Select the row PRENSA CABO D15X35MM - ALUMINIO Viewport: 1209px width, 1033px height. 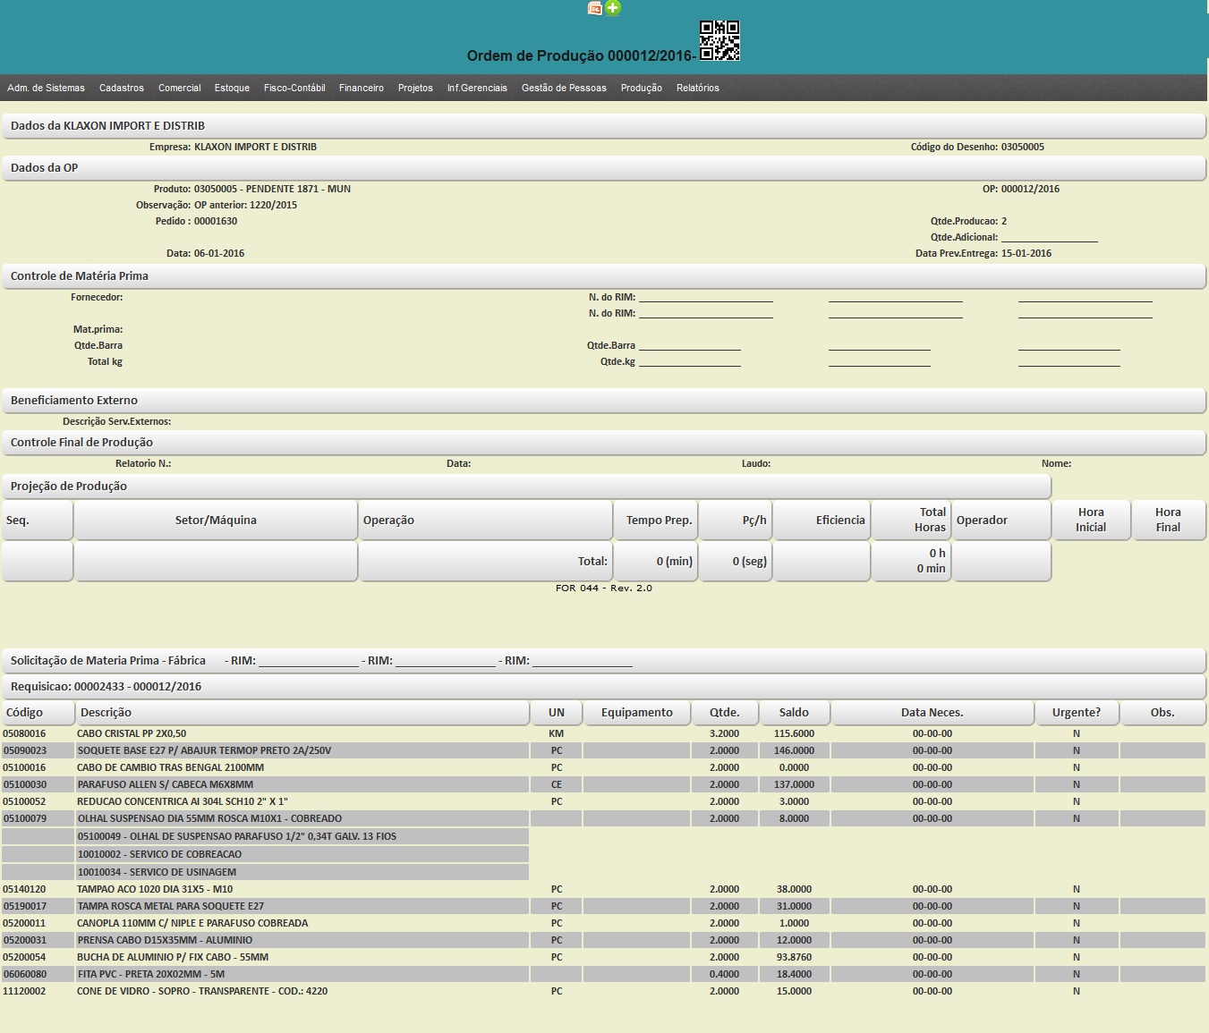pyautogui.click(x=604, y=940)
